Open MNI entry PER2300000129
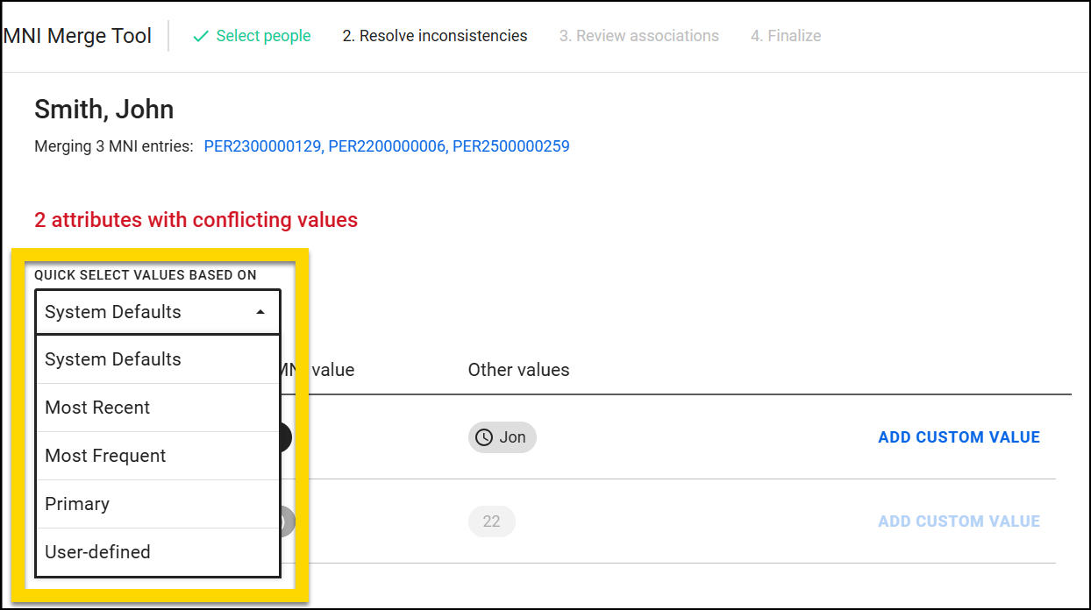The width and height of the screenshot is (1091, 610). 260,145
